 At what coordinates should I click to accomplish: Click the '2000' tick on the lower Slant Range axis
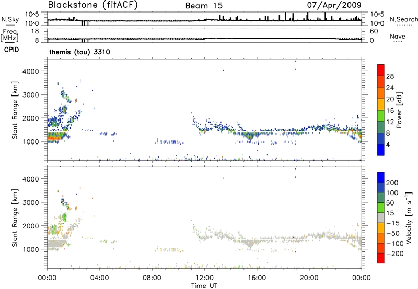click(x=30, y=226)
